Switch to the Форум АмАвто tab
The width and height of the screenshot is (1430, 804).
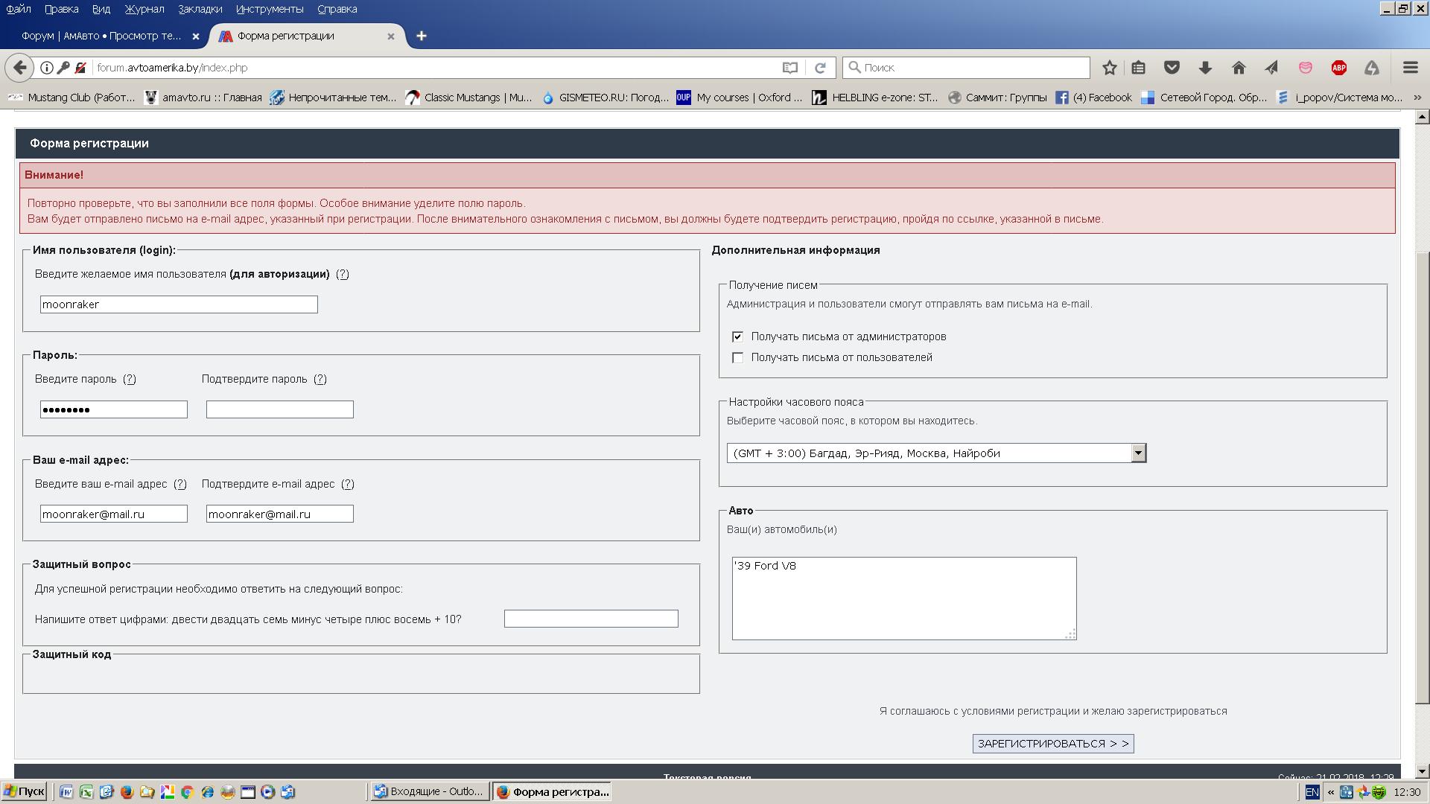pyautogui.click(x=101, y=36)
